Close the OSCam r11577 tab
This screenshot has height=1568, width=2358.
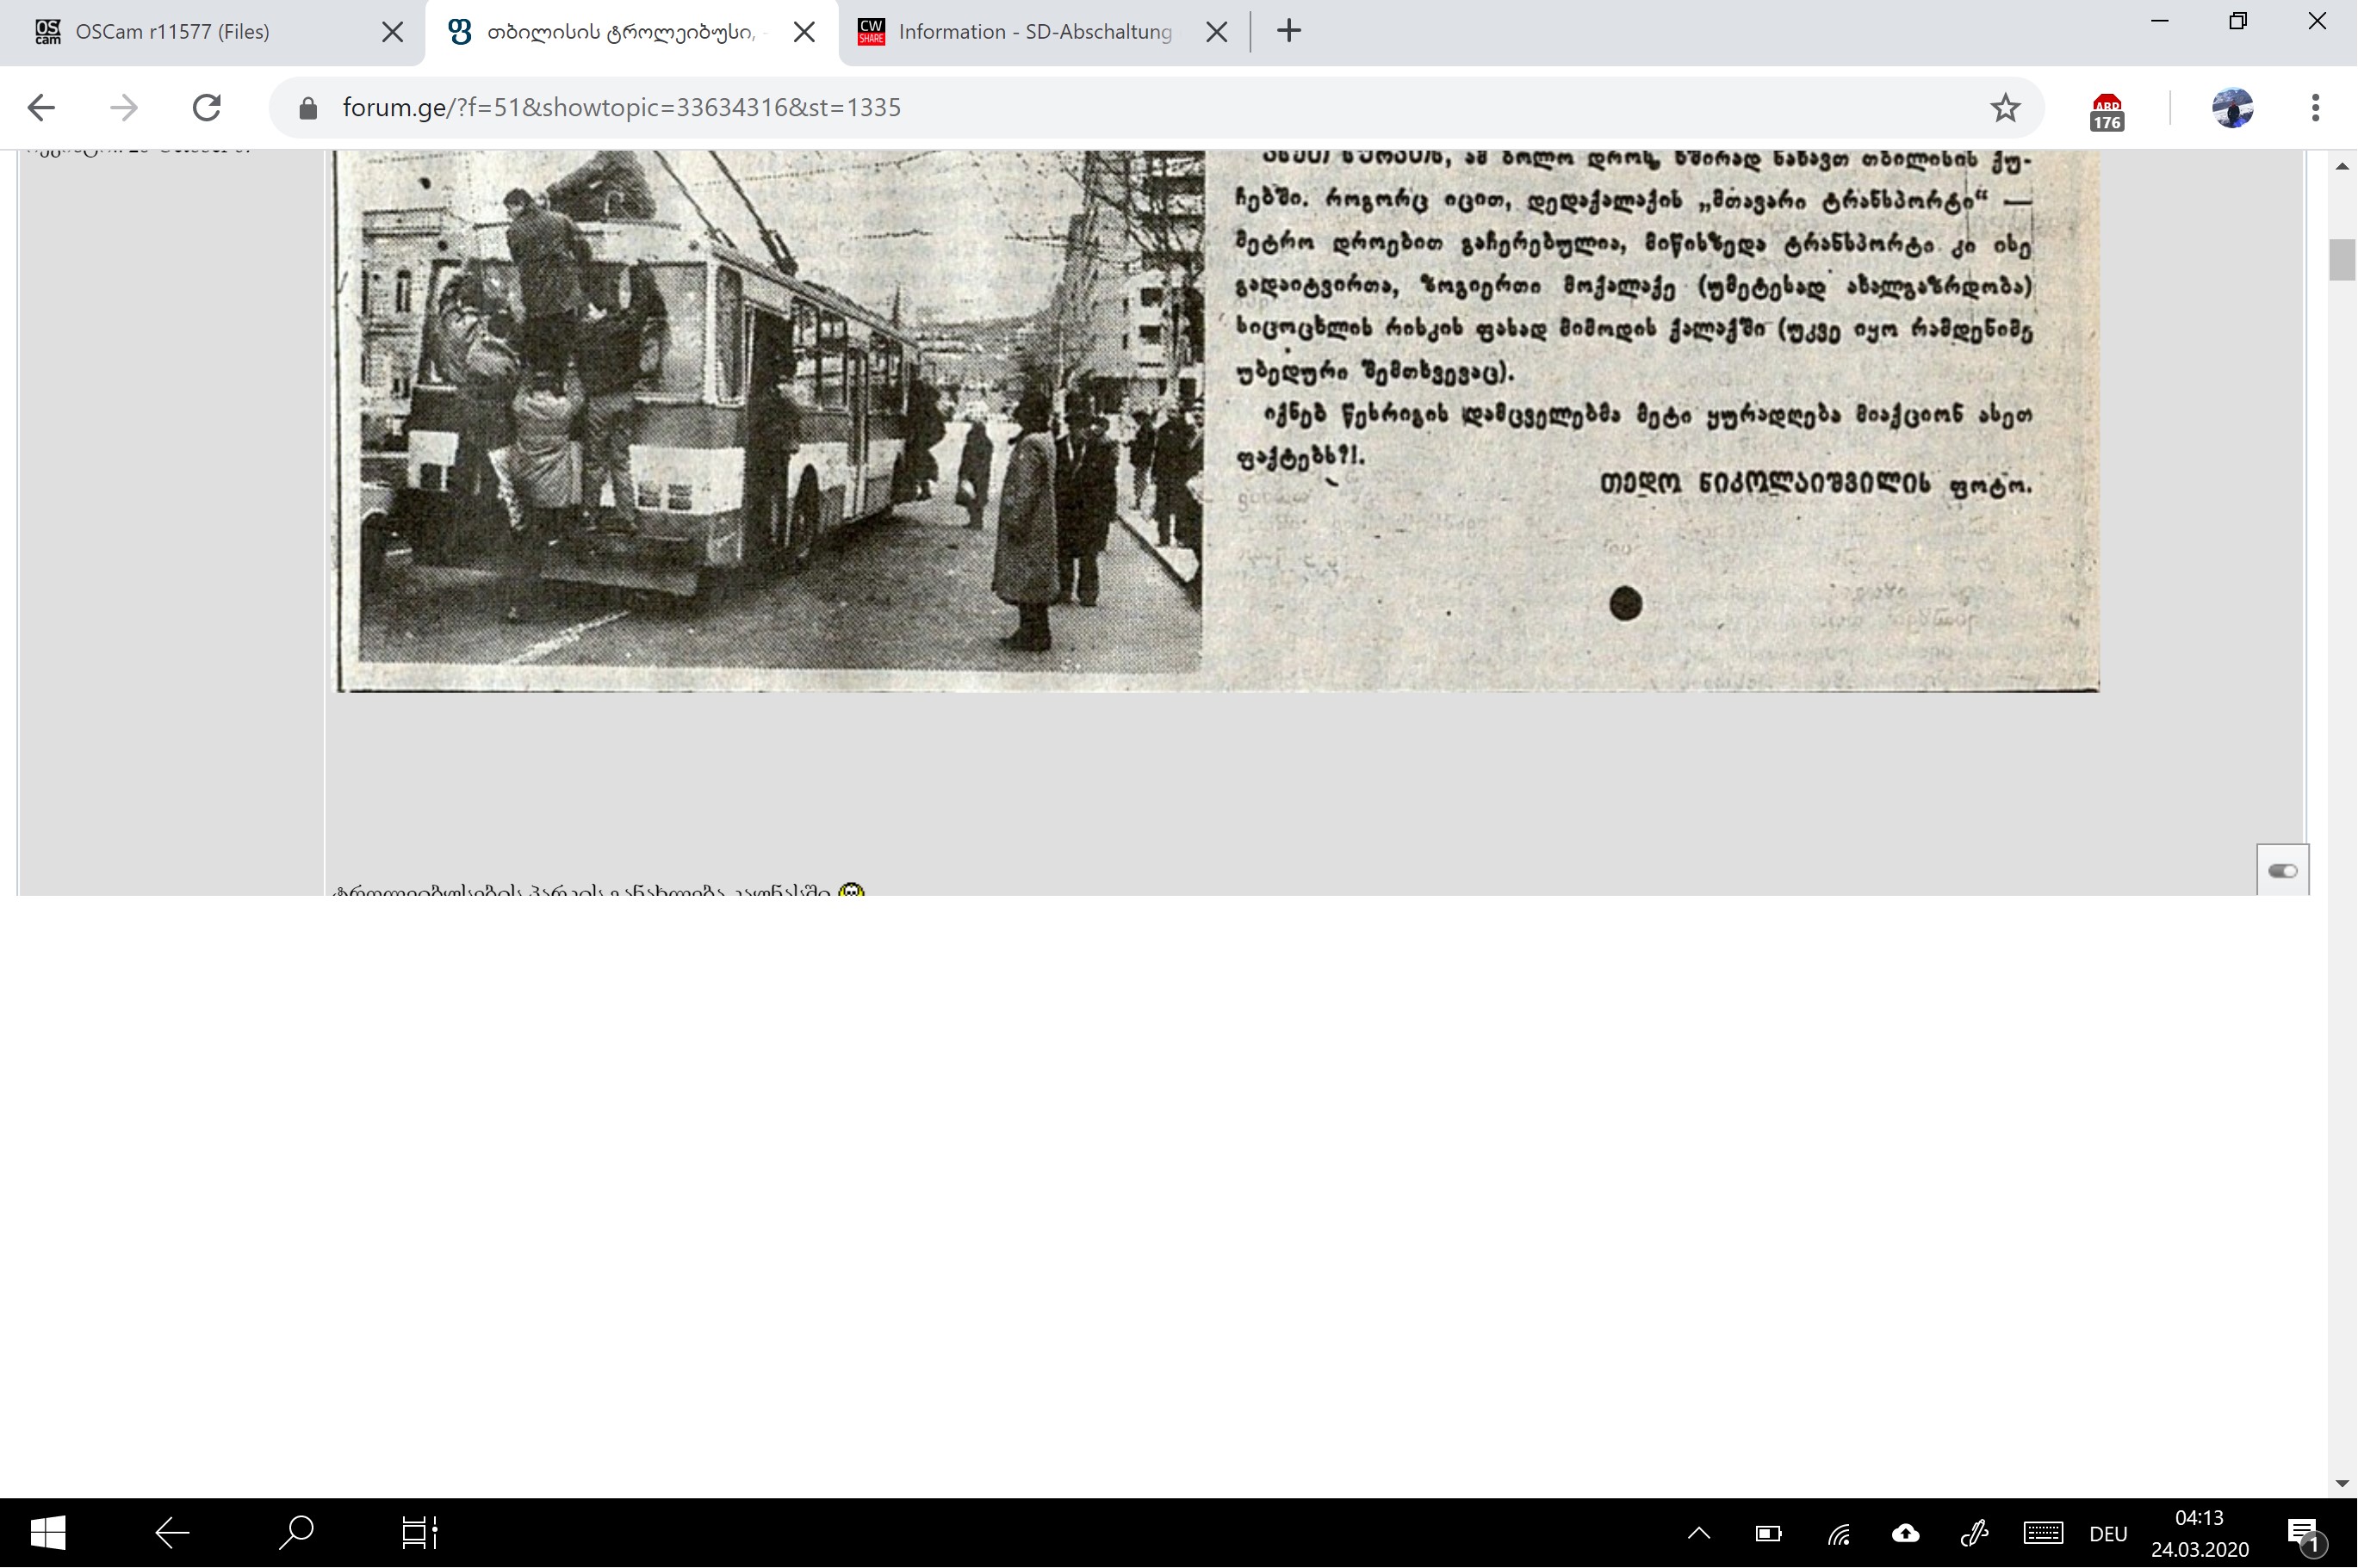point(392,32)
